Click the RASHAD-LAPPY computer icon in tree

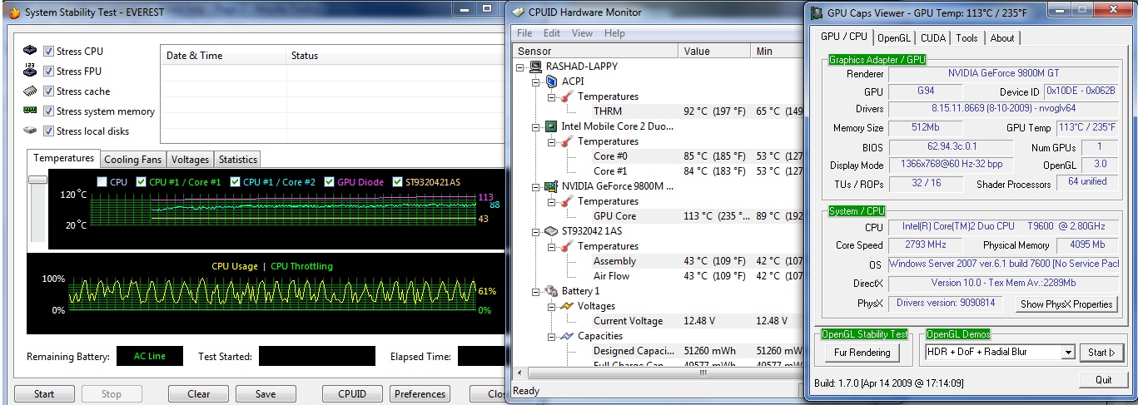(536, 67)
